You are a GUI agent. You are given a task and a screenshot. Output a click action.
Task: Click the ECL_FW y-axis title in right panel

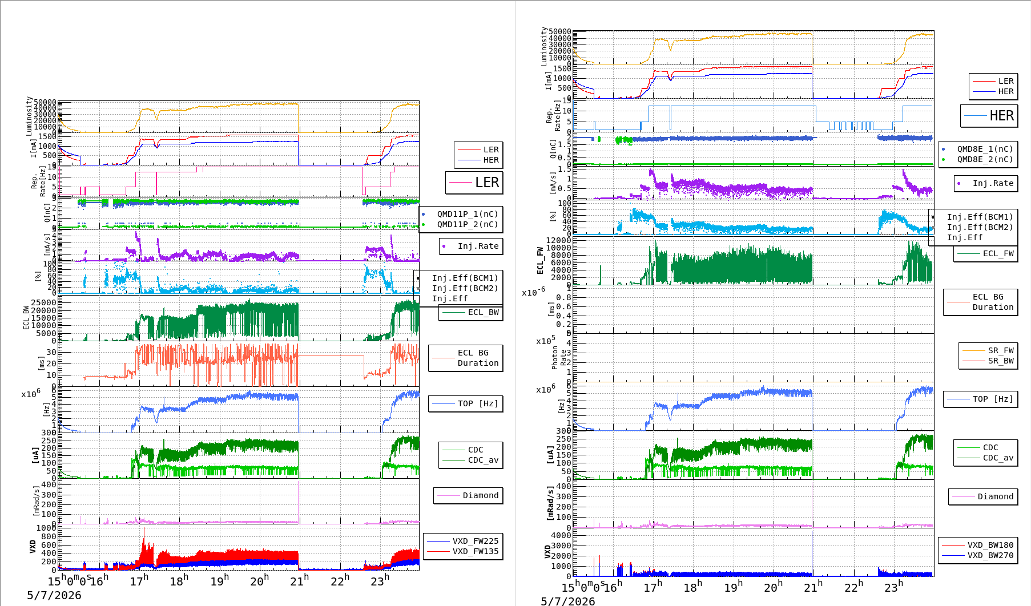coord(540,260)
